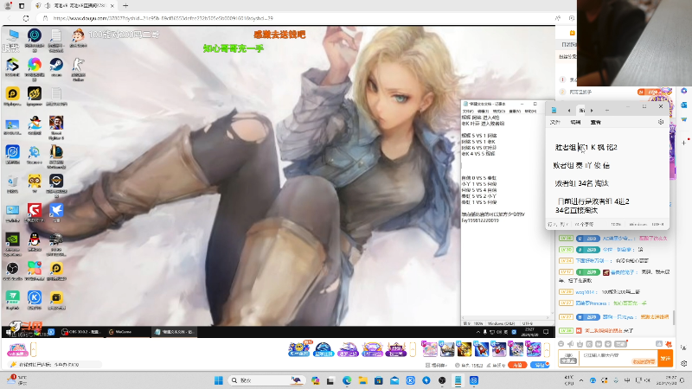Open the Recycle Bin on the desktop

12,182
